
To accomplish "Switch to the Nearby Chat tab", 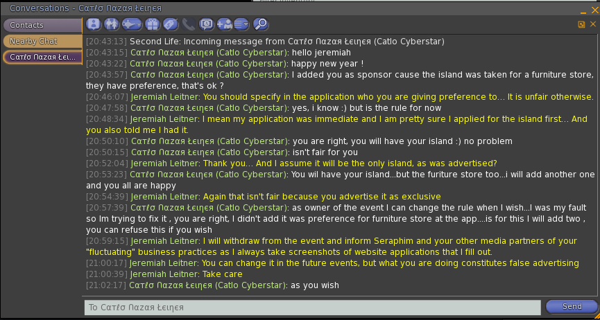I will [x=42, y=42].
